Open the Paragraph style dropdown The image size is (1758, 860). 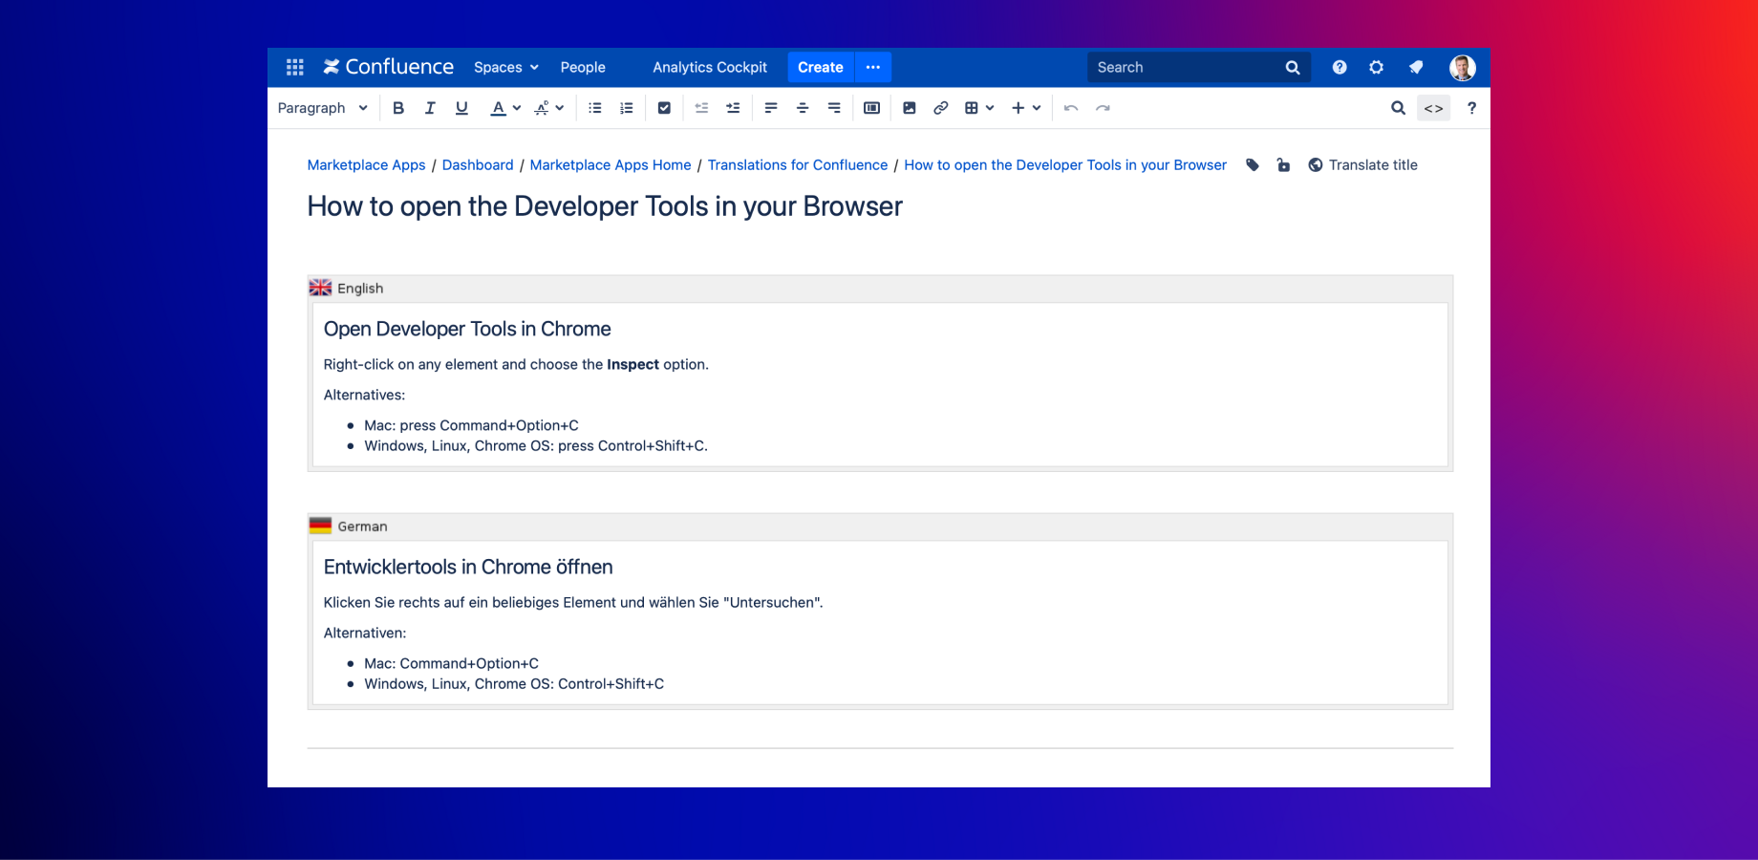coord(322,108)
